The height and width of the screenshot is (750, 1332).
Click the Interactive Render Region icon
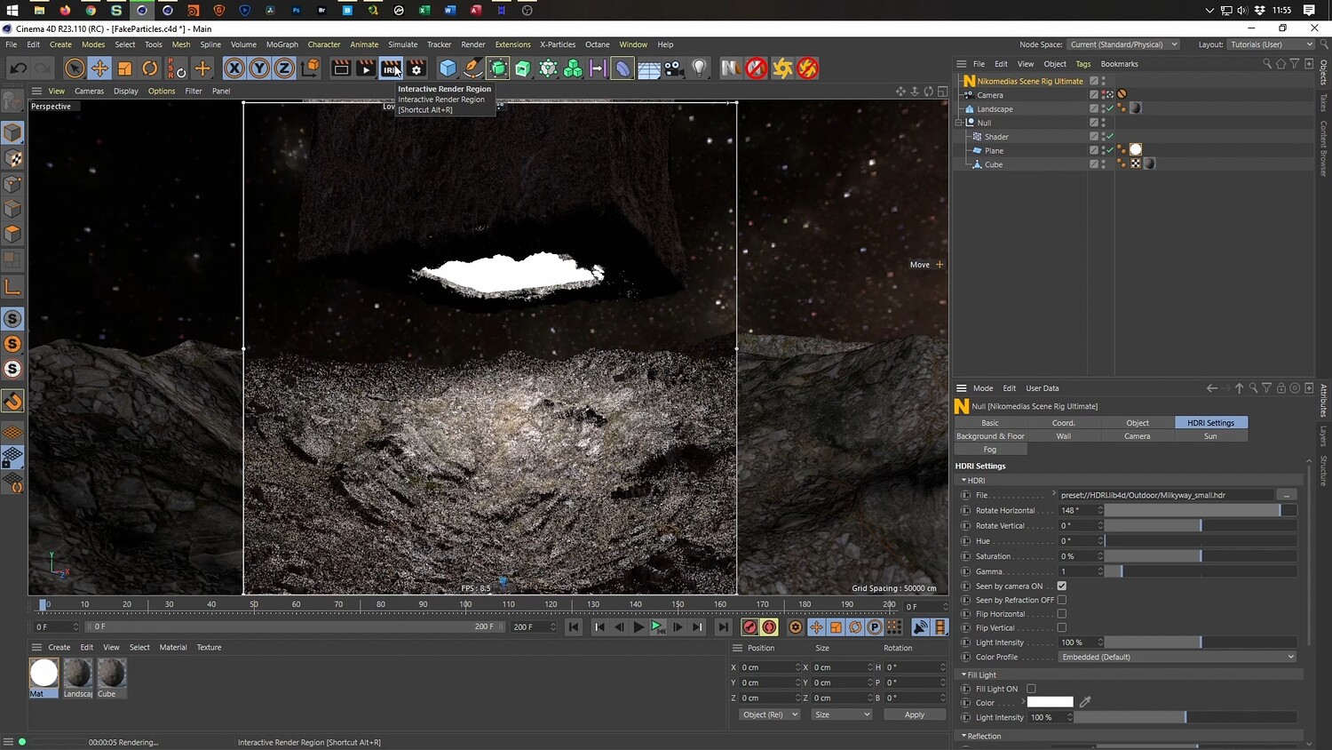tap(391, 68)
